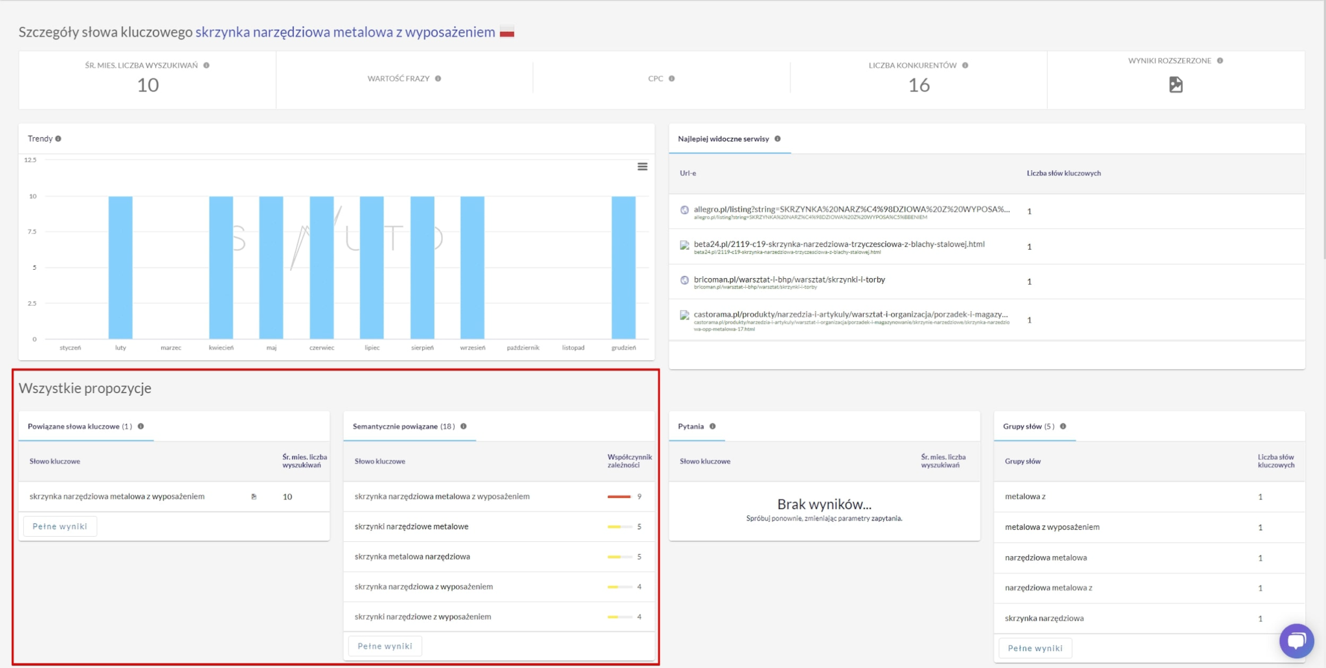Image resolution: width=1326 pixels, height=668 pixels.
Task: Click the keyword title link at top
Action: [345, 32]
